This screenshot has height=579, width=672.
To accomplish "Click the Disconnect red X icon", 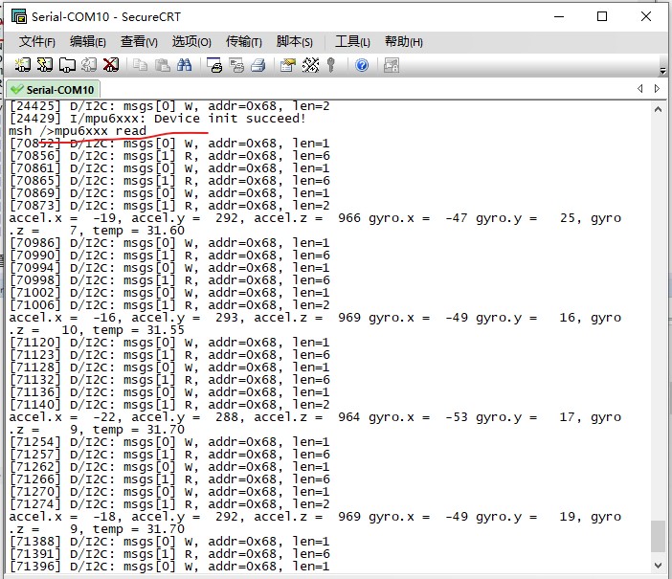I will (x=111, y=65).
